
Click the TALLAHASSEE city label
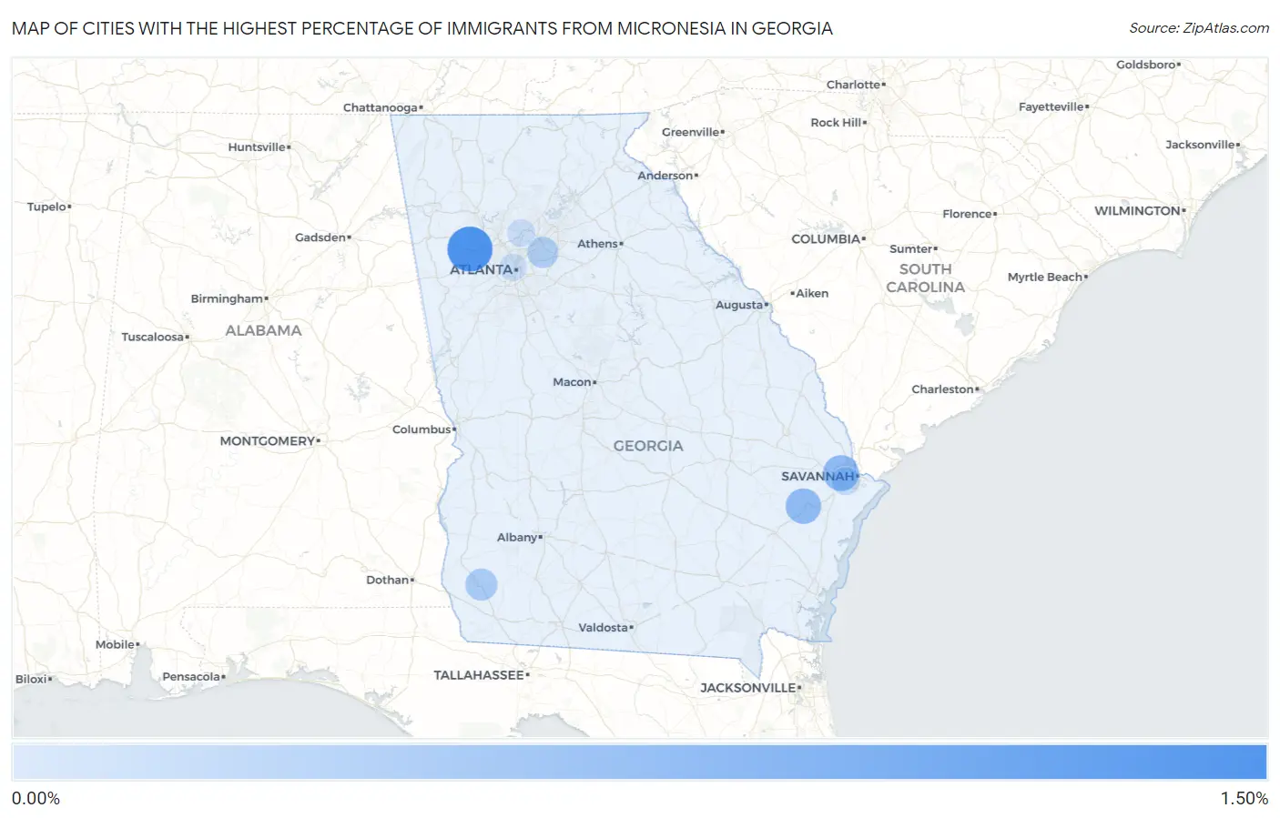point(479,675)
